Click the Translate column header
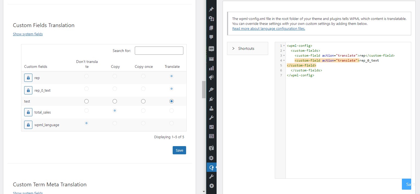The width and height of the screenshot is (420, 194). click(x=172, y=66)
